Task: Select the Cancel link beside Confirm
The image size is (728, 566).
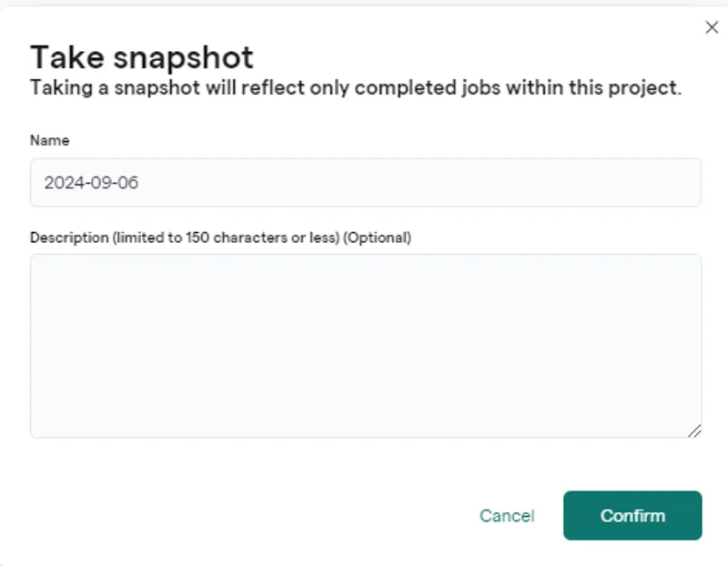Action: click(507, 516)
